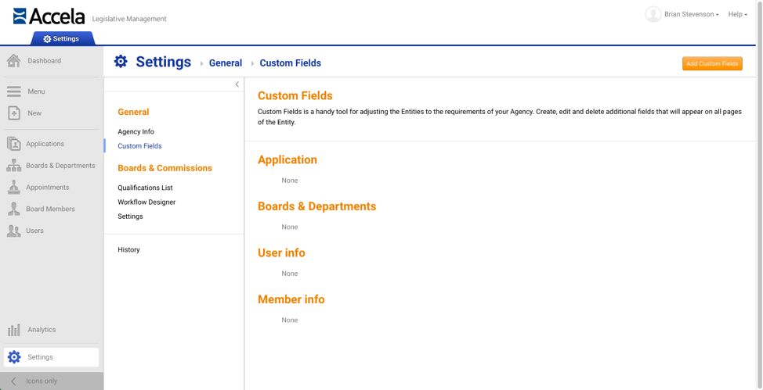Open the Help dropdown menu
This screenshot has width=763, height=390.
click(x=738, y=15)
